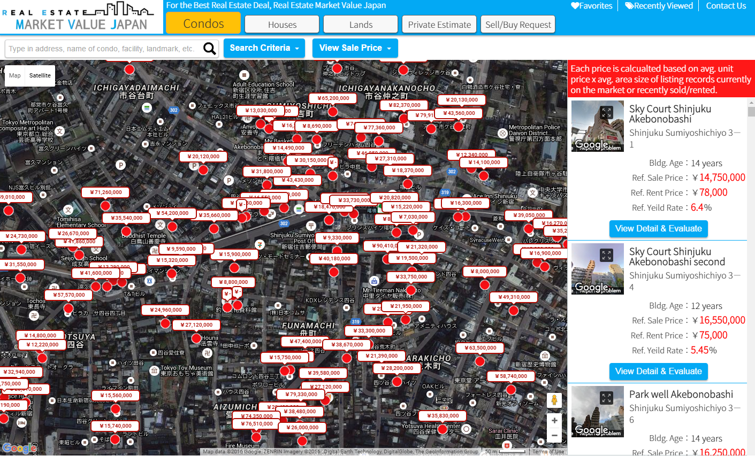Click the 6.4% yield rate value

701,207
